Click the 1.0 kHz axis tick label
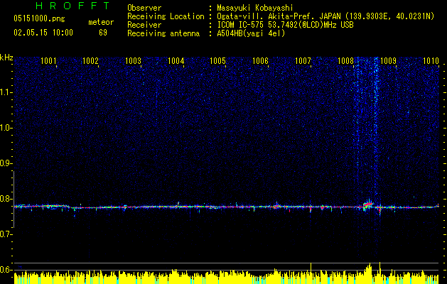447x284 pixels. (6, 128)
